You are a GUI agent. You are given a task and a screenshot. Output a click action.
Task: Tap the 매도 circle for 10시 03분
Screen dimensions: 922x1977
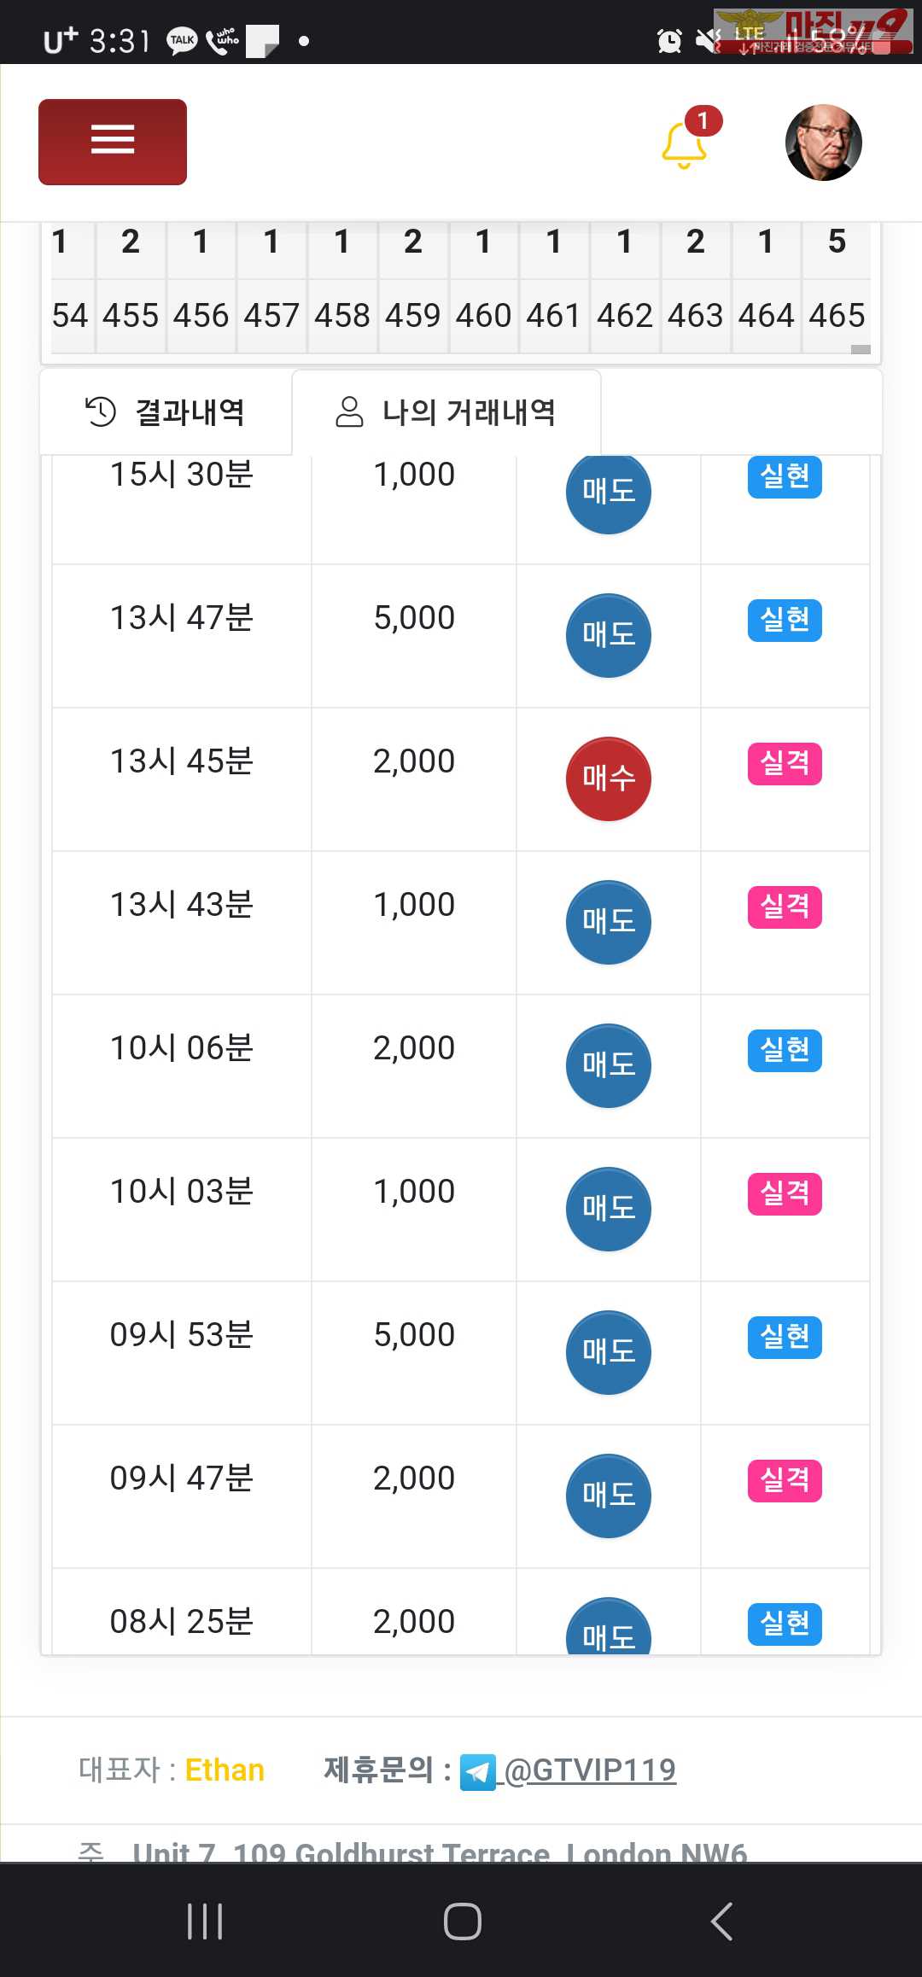608,1209
